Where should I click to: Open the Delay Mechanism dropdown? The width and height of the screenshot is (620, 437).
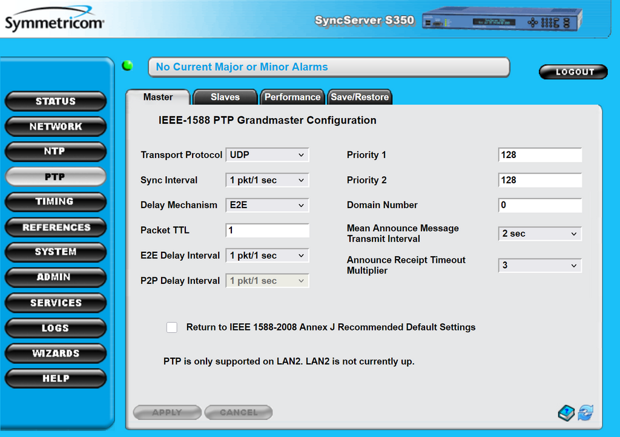click(267, 205)
